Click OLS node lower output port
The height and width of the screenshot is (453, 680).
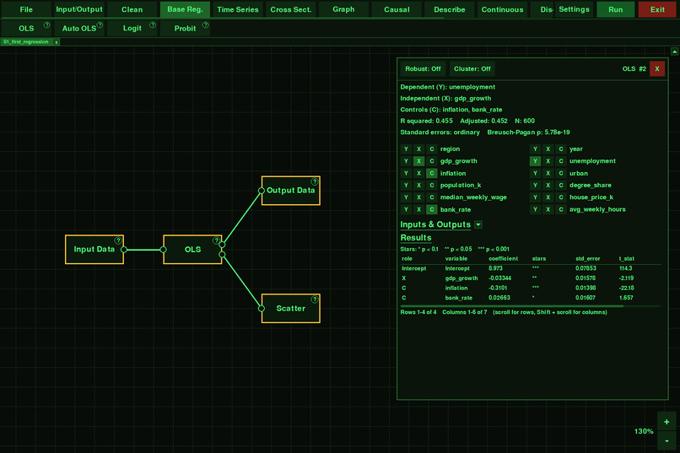(x=222, y=255)
